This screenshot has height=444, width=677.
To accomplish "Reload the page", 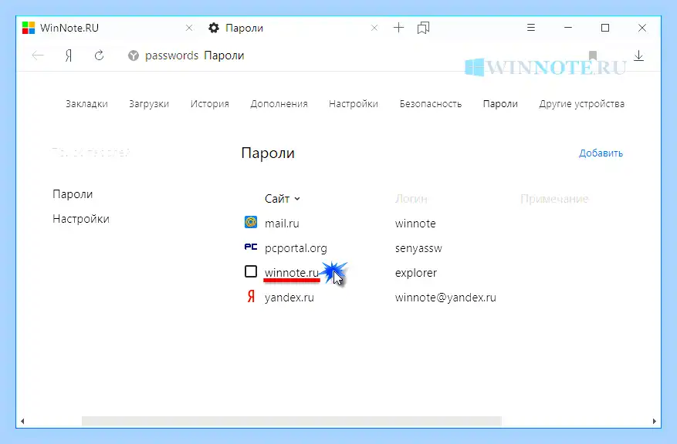I will point(99,55).
